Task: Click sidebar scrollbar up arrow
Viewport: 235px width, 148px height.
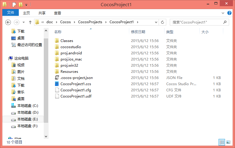Action: click(46, 31)
